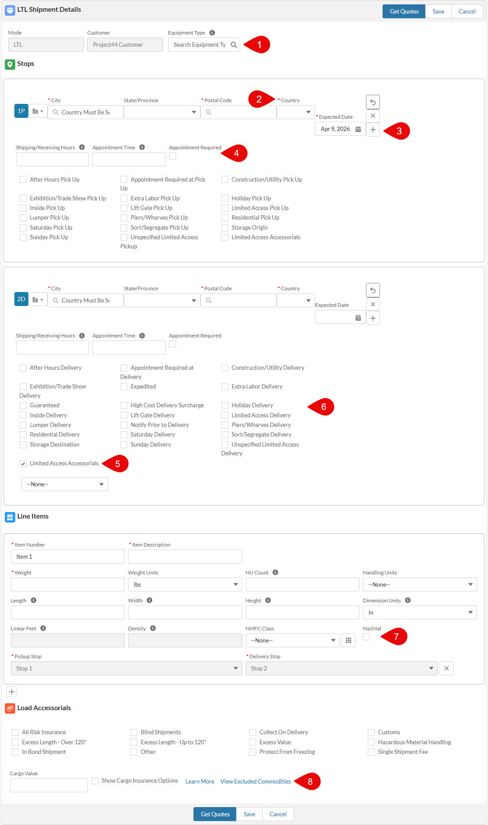This screenshot has height=825, width=488.
Task: Remove stop 1P with the X icon
Action: [373, 116]
